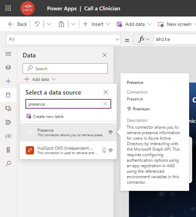Image resolution: width=196 pixels, height=217 pixels.
Task: Select the Presence connector row
Action: tap(68, 132)
